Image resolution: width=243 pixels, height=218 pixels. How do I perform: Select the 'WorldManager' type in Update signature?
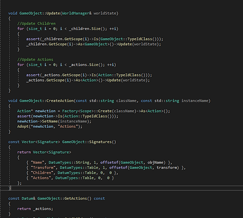coord(75,13)
